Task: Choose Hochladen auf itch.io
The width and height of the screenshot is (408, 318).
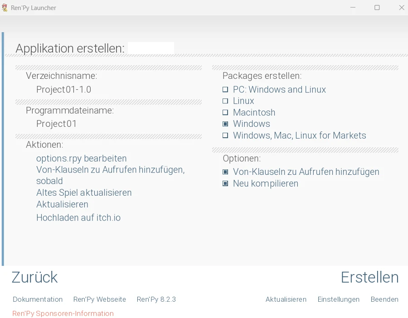Action: 78,218
